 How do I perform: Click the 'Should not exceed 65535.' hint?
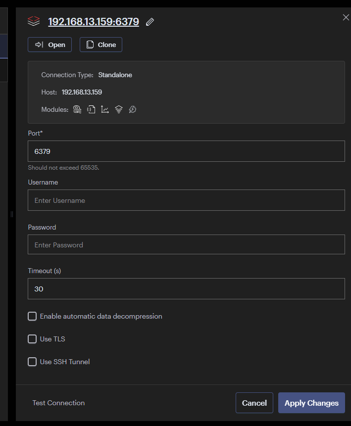pyautogui.click(x=63, y=168)
